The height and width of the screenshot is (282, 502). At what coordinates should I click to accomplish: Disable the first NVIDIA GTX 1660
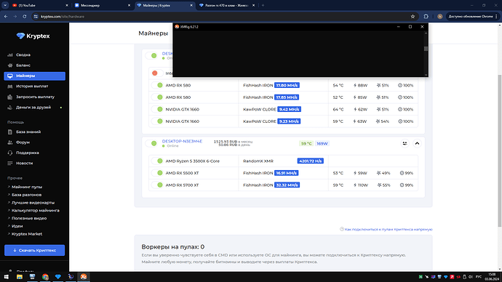click(x=157, y=109)
